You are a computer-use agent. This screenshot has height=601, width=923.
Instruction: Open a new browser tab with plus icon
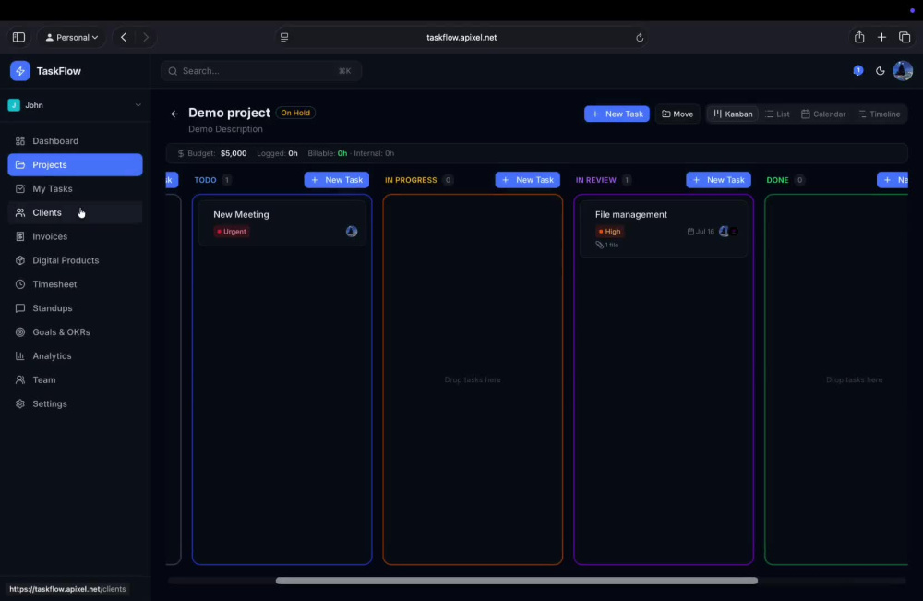[x=881, y=37]
